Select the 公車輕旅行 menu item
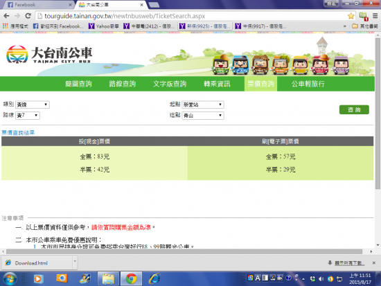 308,84
